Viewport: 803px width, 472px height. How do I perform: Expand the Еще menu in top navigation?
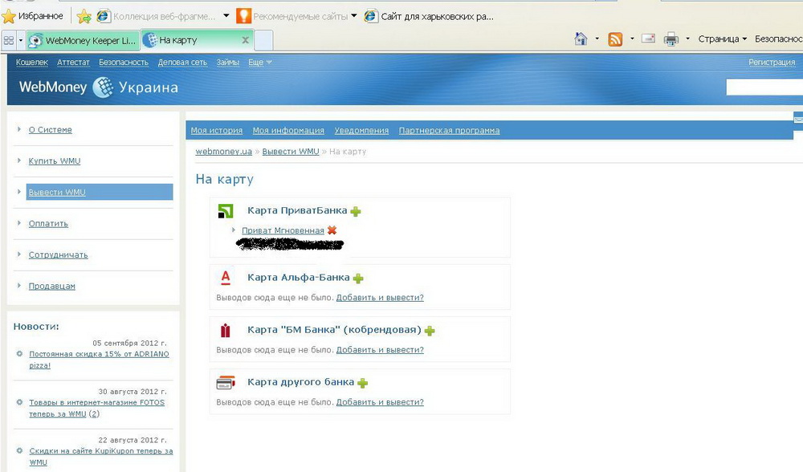[260, 62]
